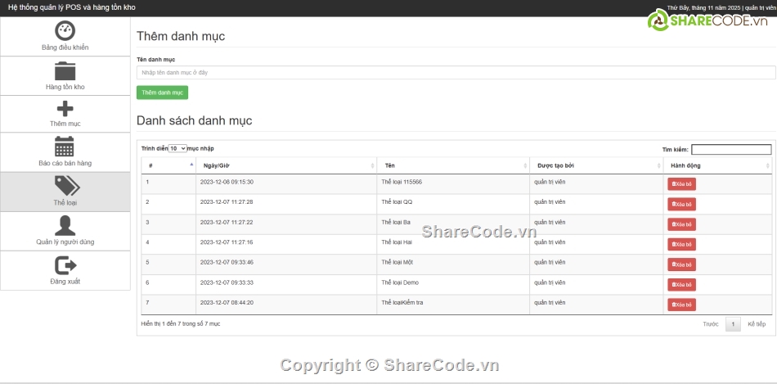Image resolution: width=777 pixels, height=384 pixels.
Task: Delete category Thể loại Một with Xóa bỏ
Action: [x=681, y=264]
